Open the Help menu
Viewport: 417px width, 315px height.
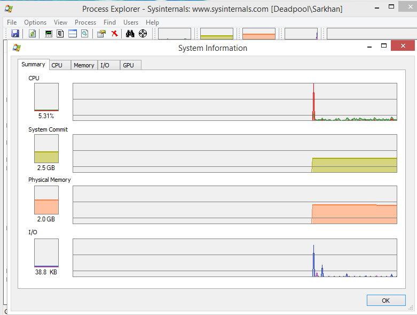tap(152, 22)
